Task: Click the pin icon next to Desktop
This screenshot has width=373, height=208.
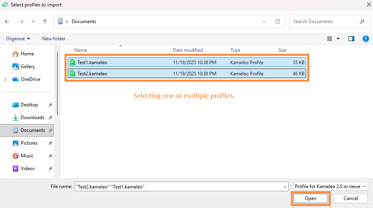Action: [x=50, y=105]
